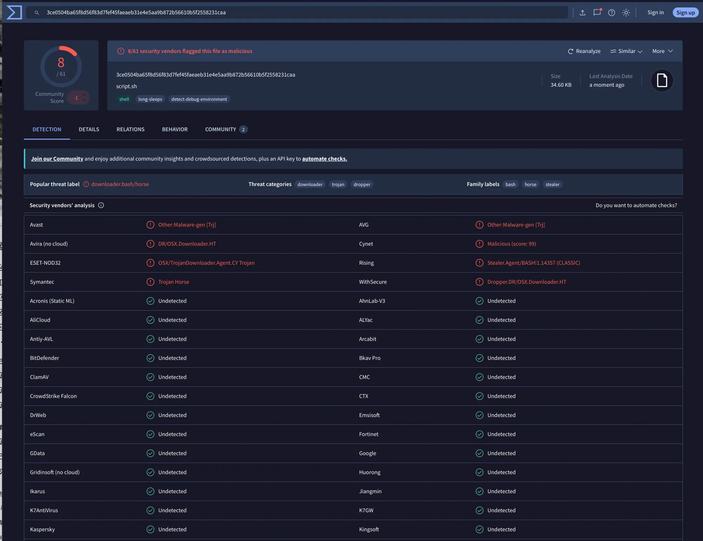Click OSX/TrojanDownloader.Agent.CY Trojan detection text
703x541 pixels.
click(x=206, y=263)
